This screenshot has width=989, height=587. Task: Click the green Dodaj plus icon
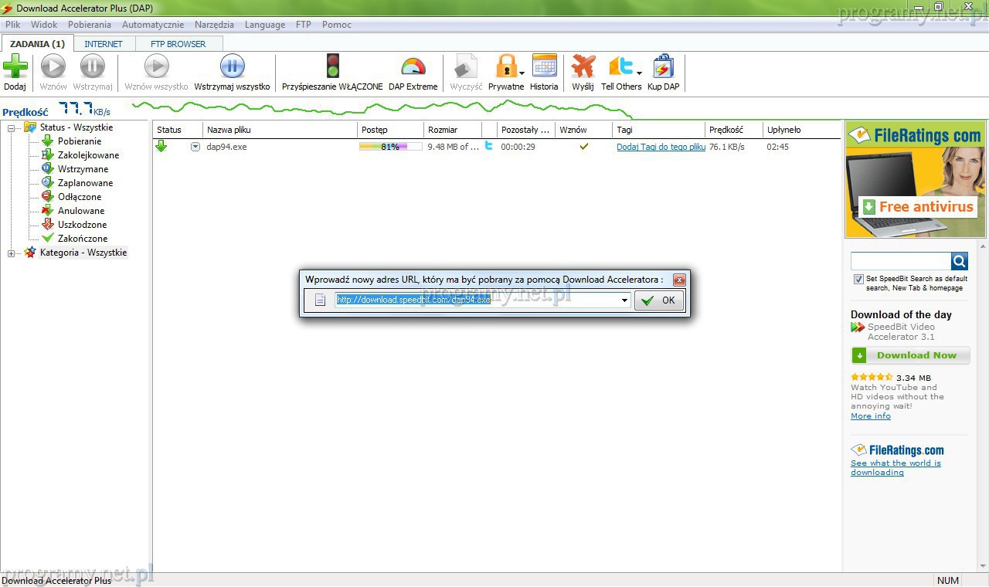coord(15,67)
